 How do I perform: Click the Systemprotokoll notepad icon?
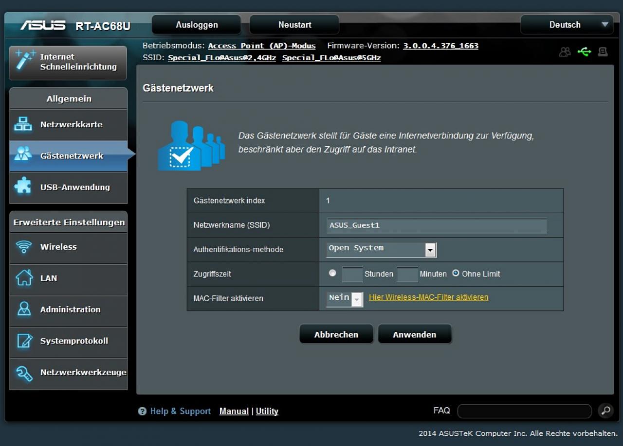pos(24,341)
